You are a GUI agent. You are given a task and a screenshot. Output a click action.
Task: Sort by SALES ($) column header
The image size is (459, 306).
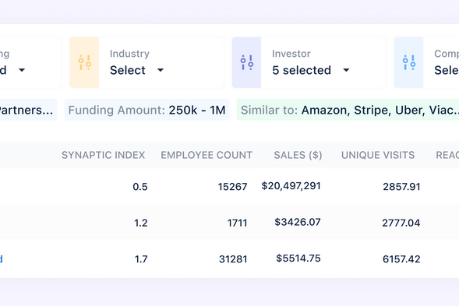(x=298, y=155)
